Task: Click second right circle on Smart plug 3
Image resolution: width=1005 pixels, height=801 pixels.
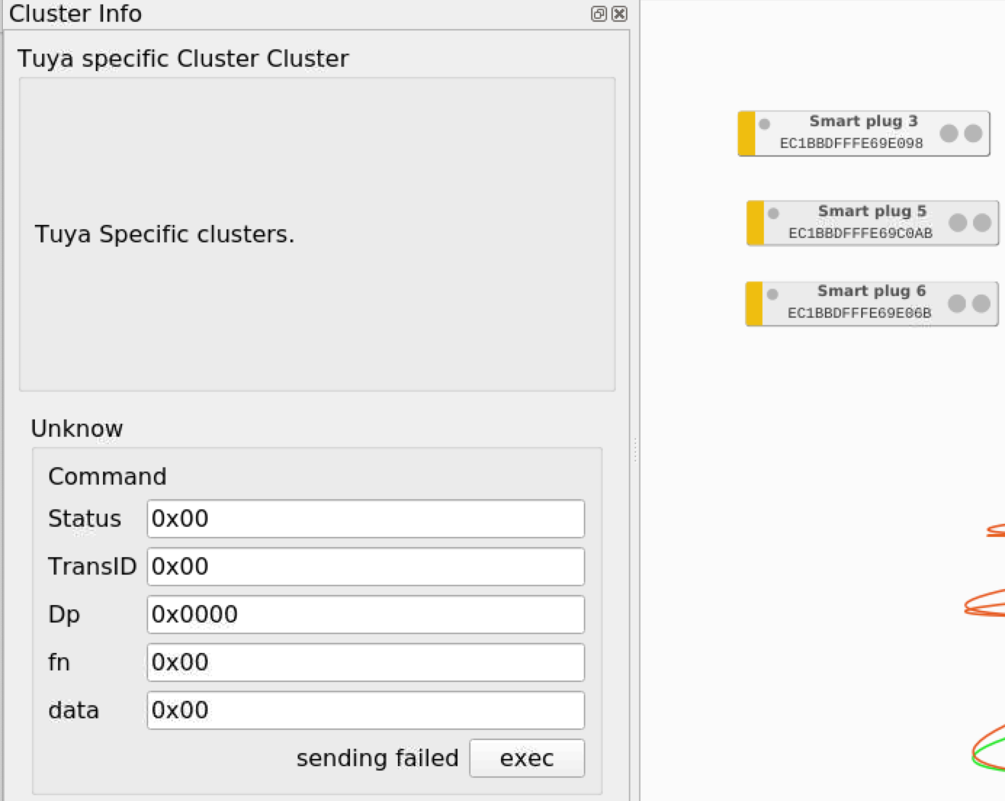Action: click(x=973, y=133)
